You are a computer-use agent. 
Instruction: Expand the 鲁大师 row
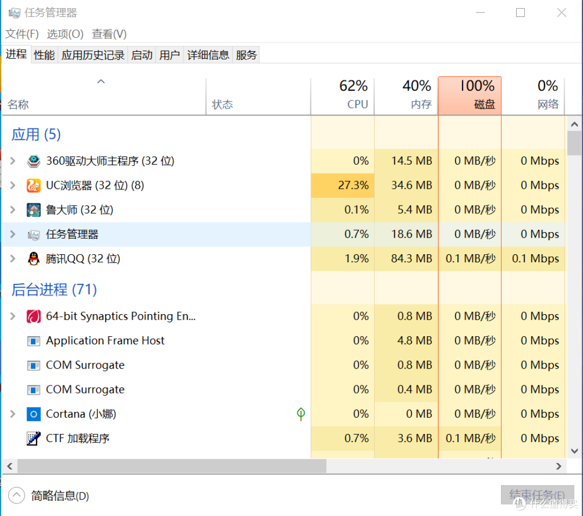tap(12, 209)
